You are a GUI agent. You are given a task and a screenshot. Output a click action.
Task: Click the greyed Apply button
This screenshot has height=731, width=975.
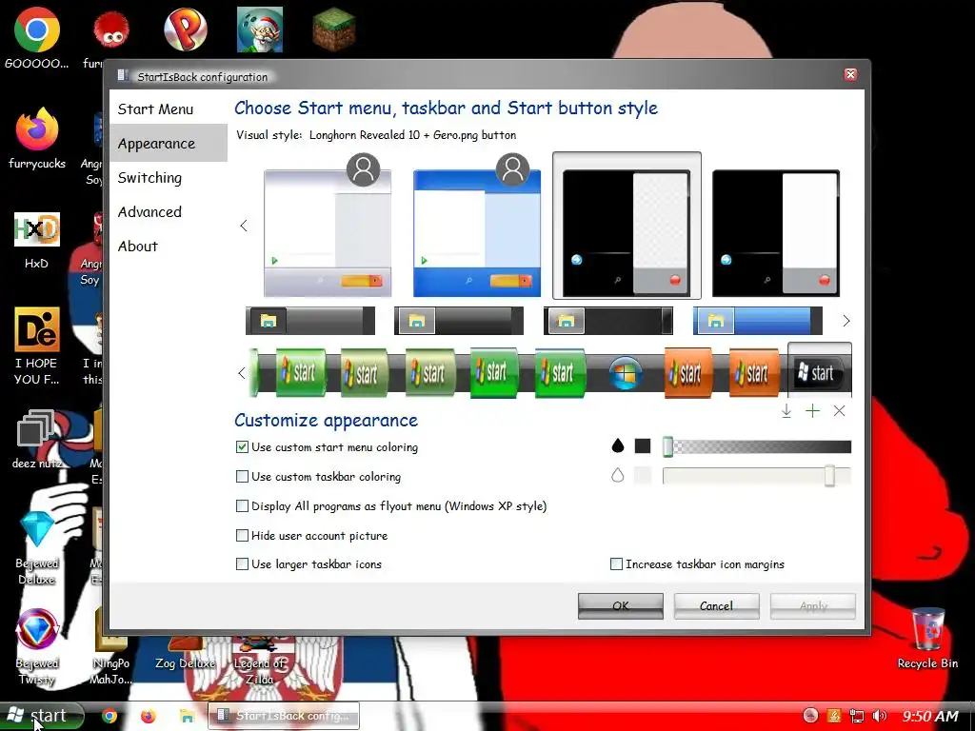[813, 606]
